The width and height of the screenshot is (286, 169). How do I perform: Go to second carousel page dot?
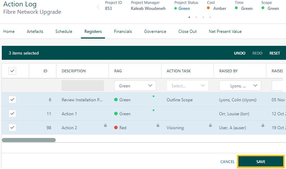pyautogui.click(x=196, y=17)
